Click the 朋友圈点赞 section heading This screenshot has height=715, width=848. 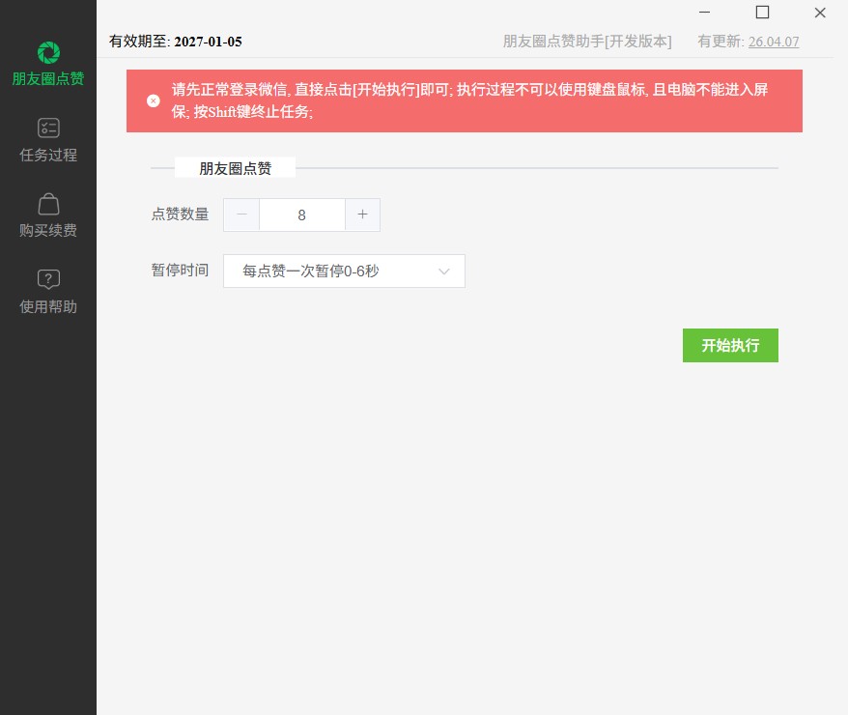(236, 168)
